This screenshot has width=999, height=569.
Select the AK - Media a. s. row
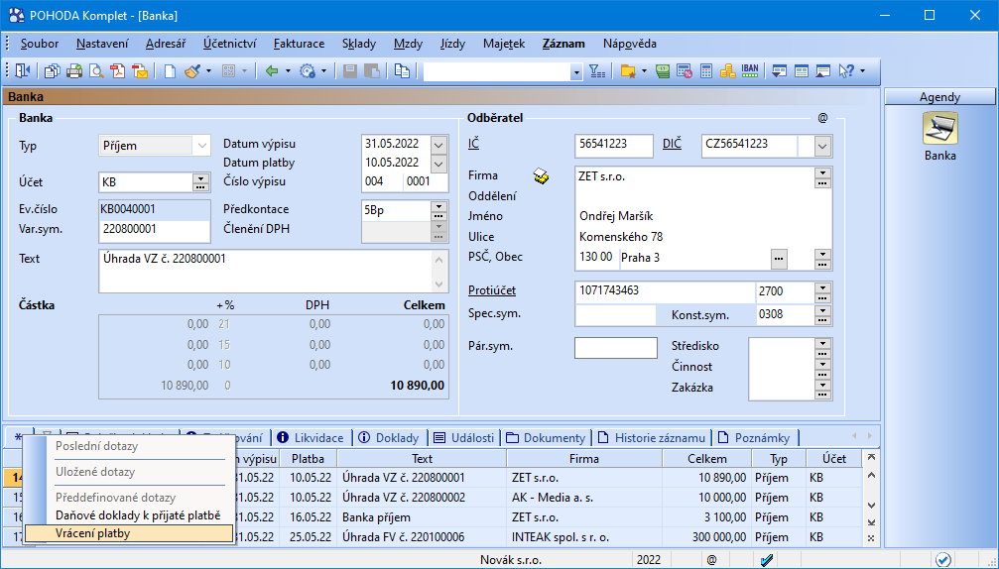click(x=435, y=497)
